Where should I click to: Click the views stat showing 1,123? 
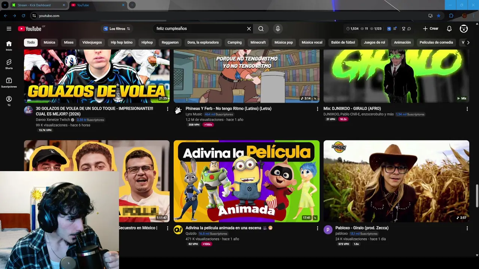pyautogui.click(x=376, y=28)
